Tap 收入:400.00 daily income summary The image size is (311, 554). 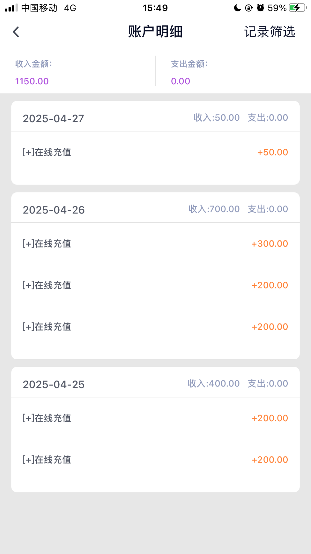[x=214, y=383]
